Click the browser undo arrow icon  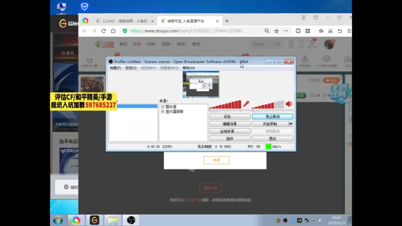pyautogui.click(x=340, y=31)
